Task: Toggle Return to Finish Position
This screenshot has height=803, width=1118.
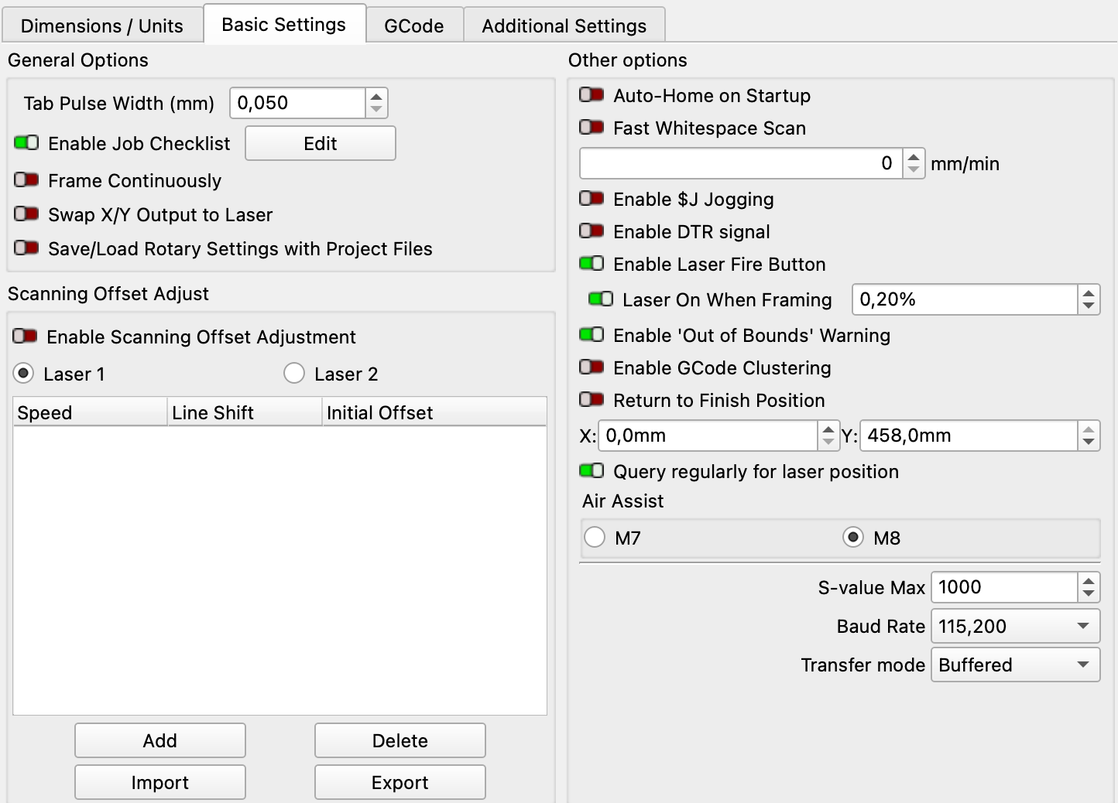Action: pyautogui.click(x=592, y=400)
